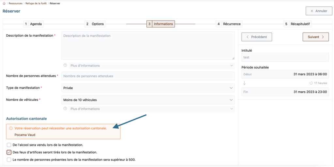Click the help icon under description field
This screenshot has height=167, width=334.
[x=65, y=65]
